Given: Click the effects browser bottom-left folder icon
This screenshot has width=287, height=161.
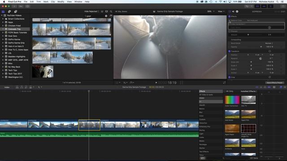Looking at the screenshot, I should [x=202, y=158].
